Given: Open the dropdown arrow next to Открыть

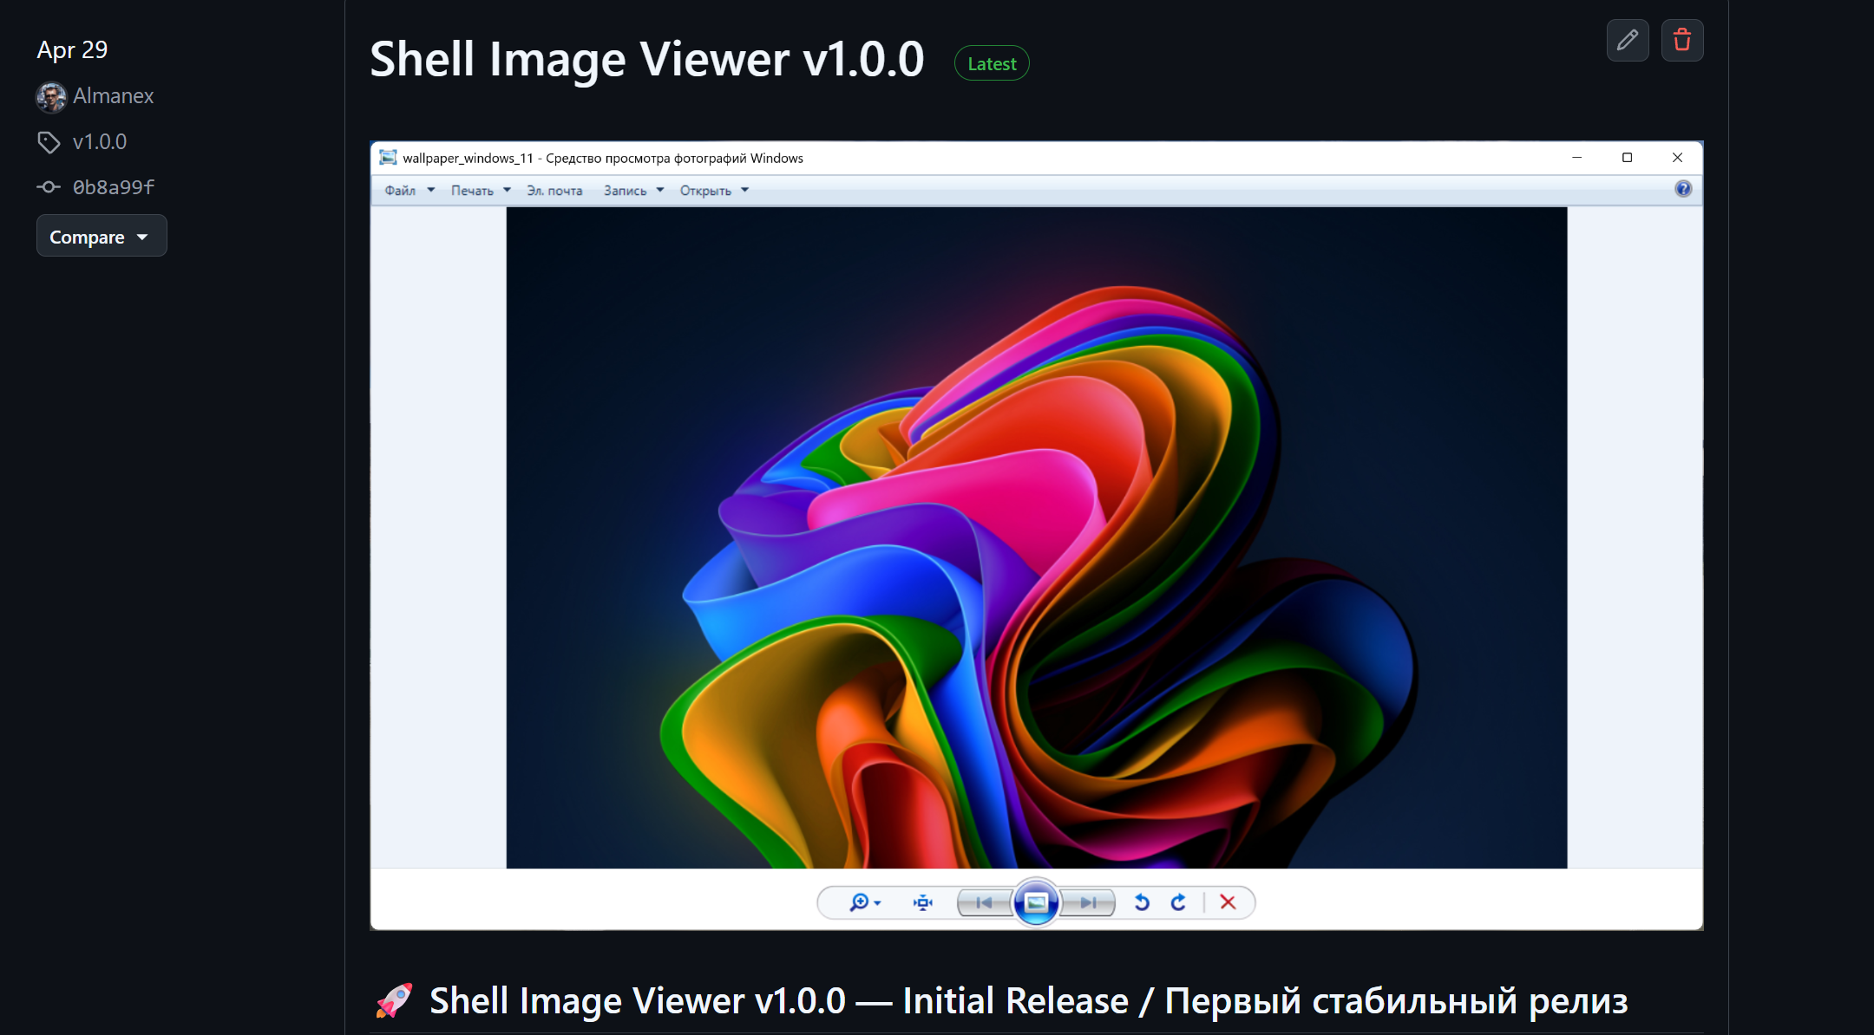Looking at the screenshot, I should pos(744,190).
